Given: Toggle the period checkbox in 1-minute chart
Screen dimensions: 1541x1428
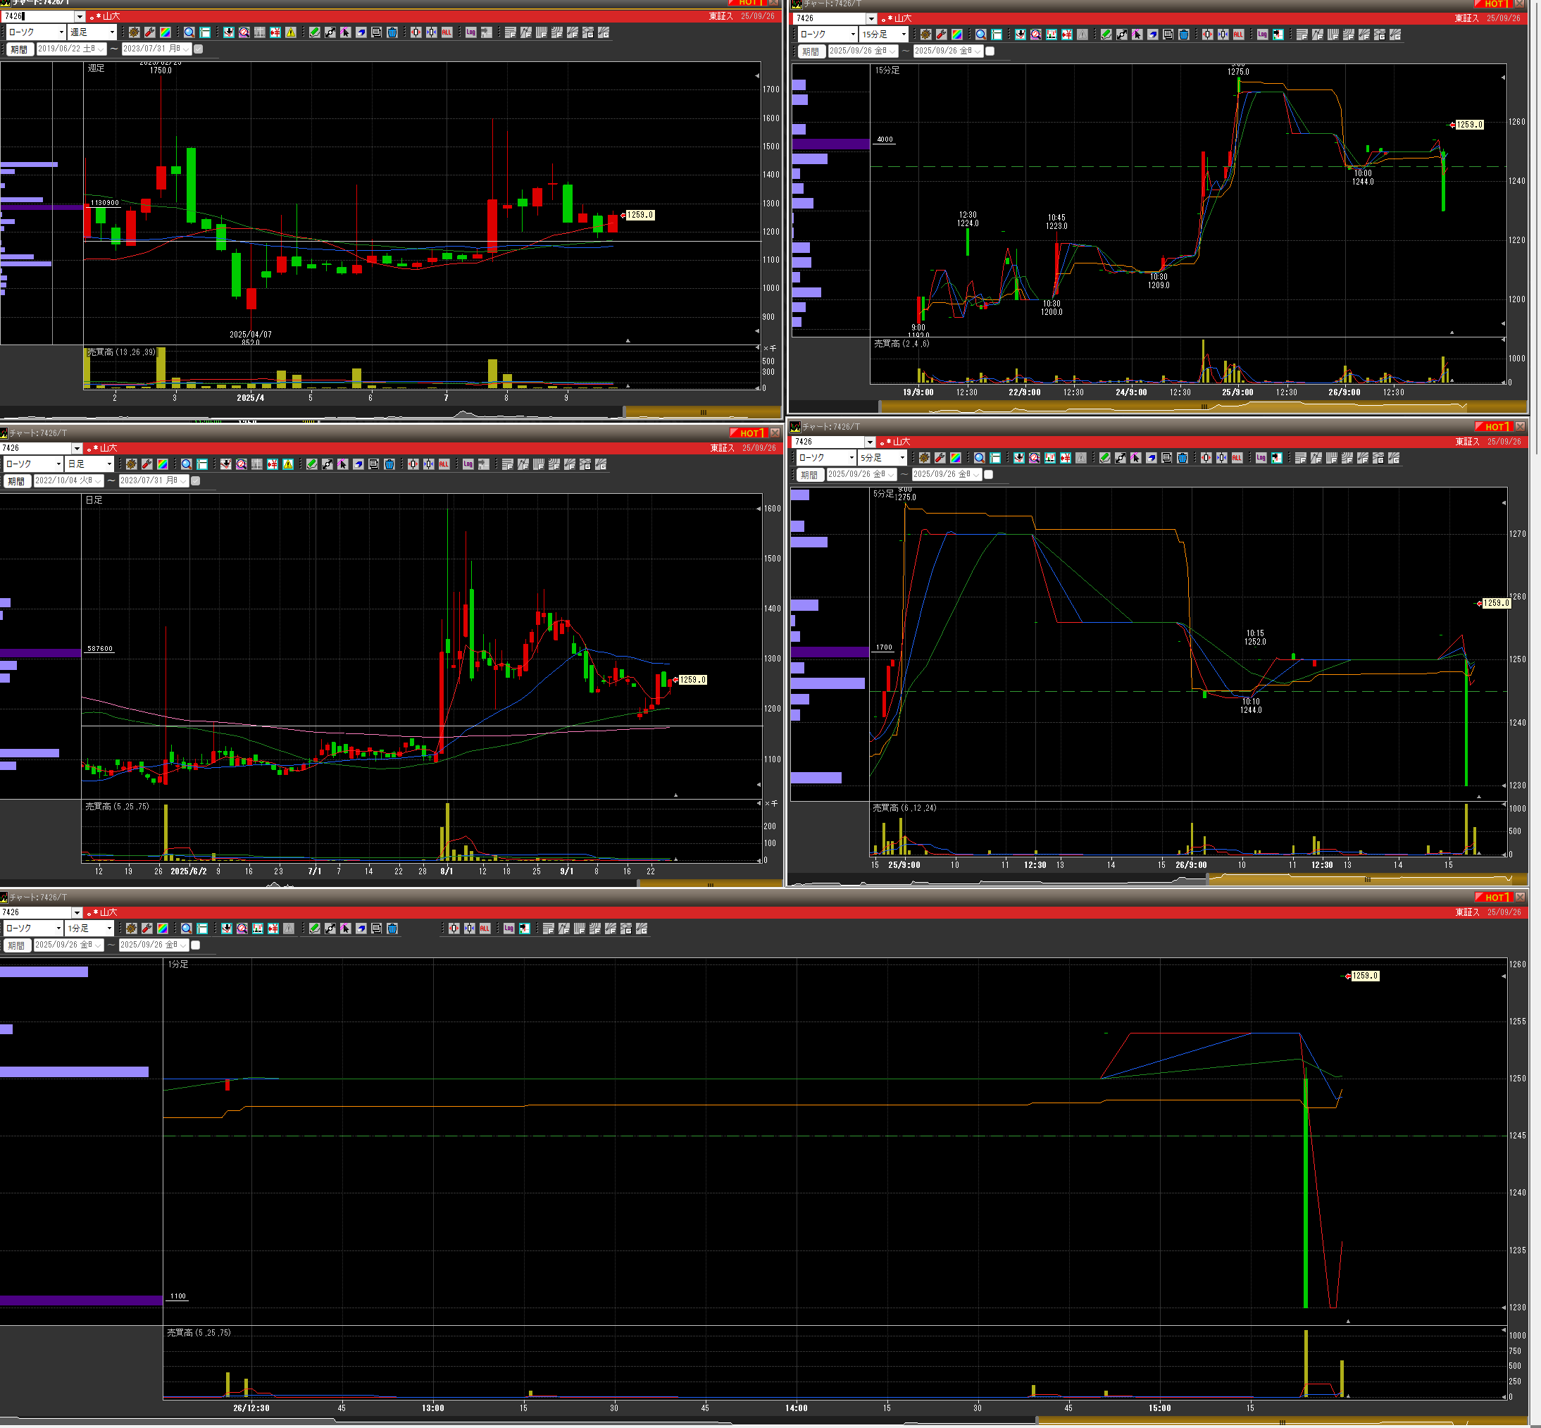Looking at the screenshot, I should 195,945.
